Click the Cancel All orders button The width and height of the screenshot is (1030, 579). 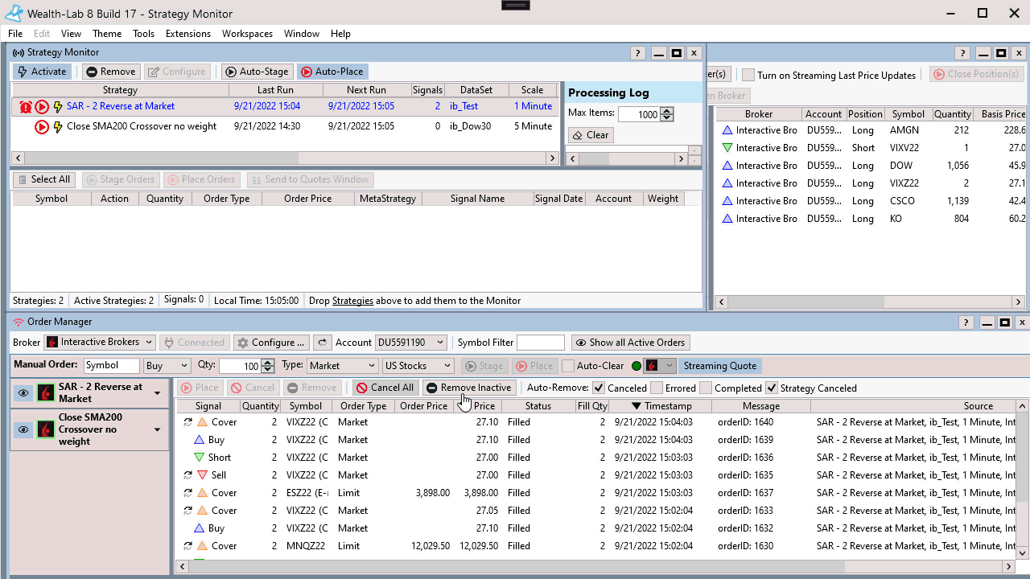(385, 388)
